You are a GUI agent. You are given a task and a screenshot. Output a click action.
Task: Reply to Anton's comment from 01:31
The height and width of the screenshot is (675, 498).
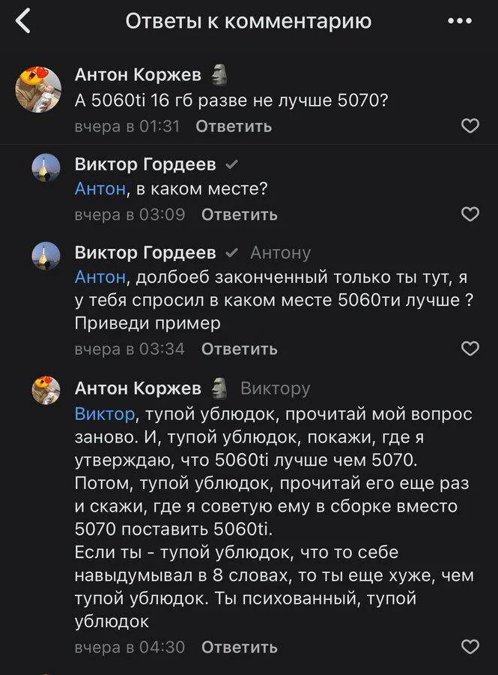click(234, 126)
